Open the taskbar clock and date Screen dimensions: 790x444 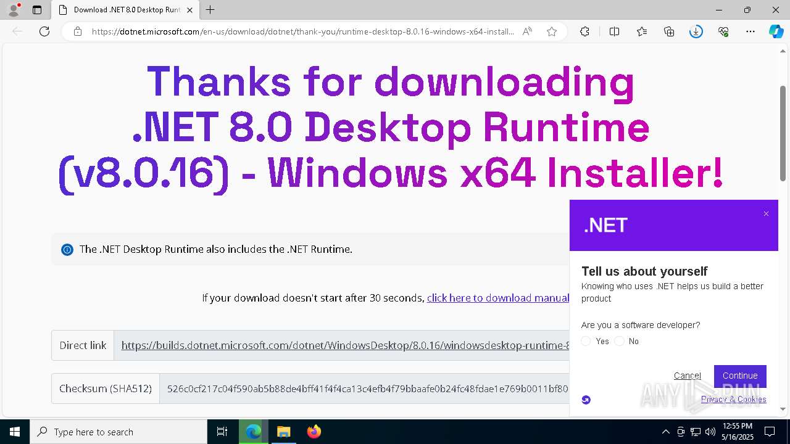[738, 432]
